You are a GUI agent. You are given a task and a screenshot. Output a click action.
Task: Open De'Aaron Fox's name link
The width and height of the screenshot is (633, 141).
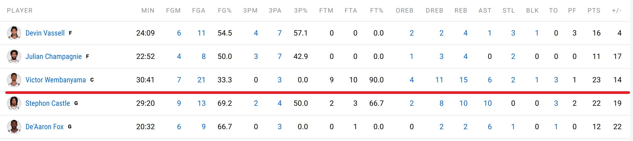click(44, 127)
